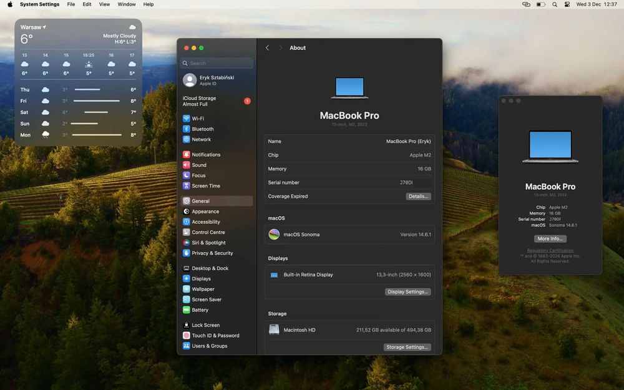Viewport: 624px width, 390px height.
Task: Click the macOS Sonoma logo icon
Action: coord(274,235)
